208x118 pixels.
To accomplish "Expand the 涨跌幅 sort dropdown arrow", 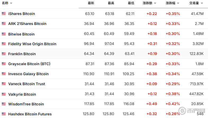I will pyautogui.click(x=178, y=3).
